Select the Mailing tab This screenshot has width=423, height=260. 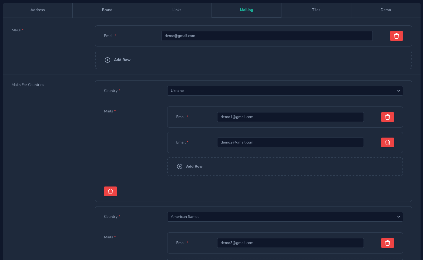[246, 10]
